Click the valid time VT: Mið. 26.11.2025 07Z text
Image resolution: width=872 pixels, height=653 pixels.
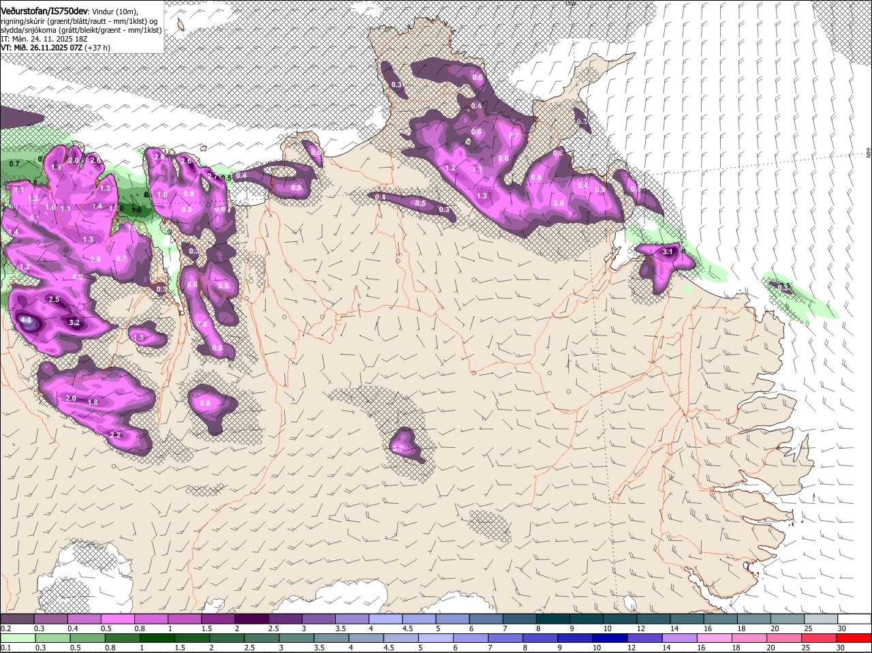(x=44, y=48)
